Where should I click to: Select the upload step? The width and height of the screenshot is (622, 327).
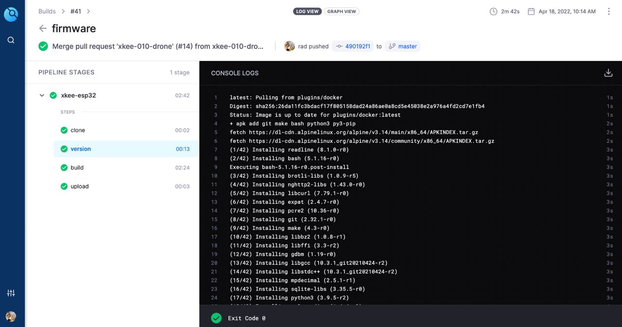(x=79, y=186)
